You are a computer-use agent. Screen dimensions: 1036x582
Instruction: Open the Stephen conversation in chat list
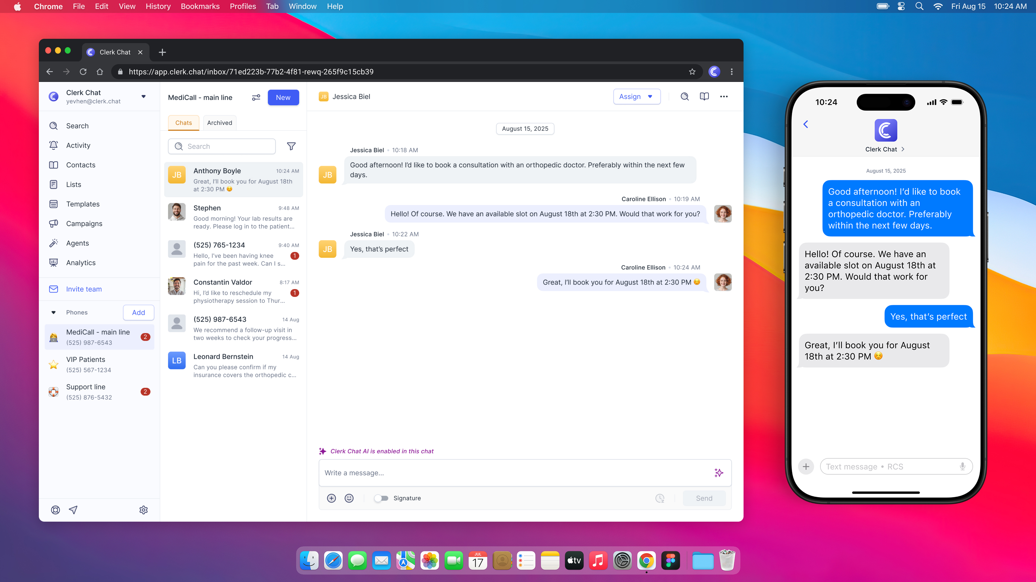click(233, 217)
